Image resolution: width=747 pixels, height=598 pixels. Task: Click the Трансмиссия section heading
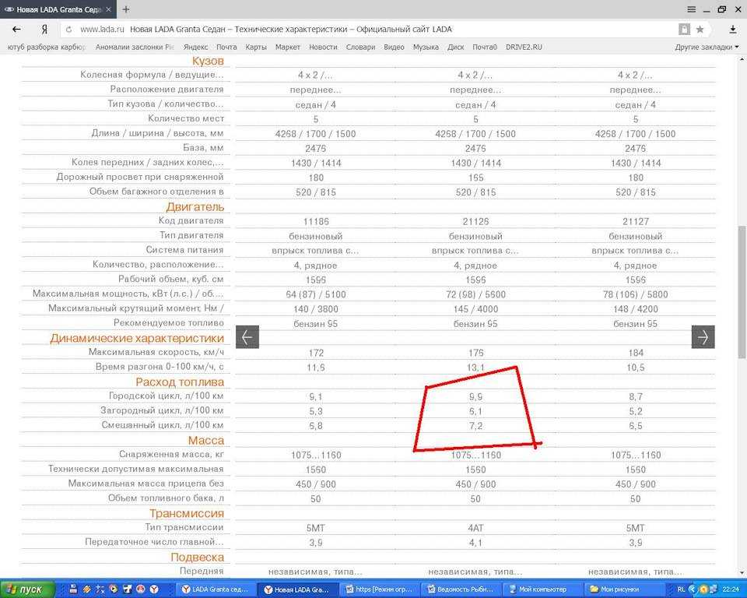(186, 513)
